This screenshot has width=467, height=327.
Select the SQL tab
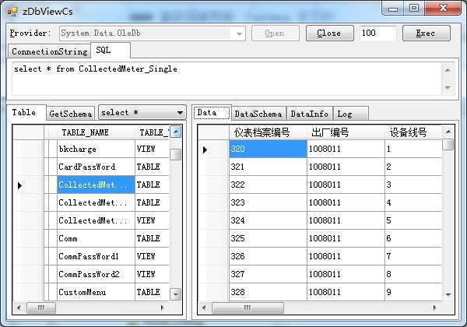(111, 51)
